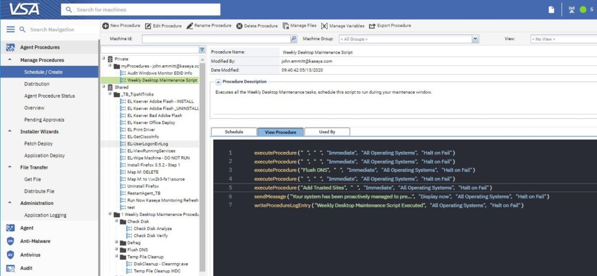Expand the Defrag folder
The width and height of the screenshot is (597, 276).
click(116, 242)
